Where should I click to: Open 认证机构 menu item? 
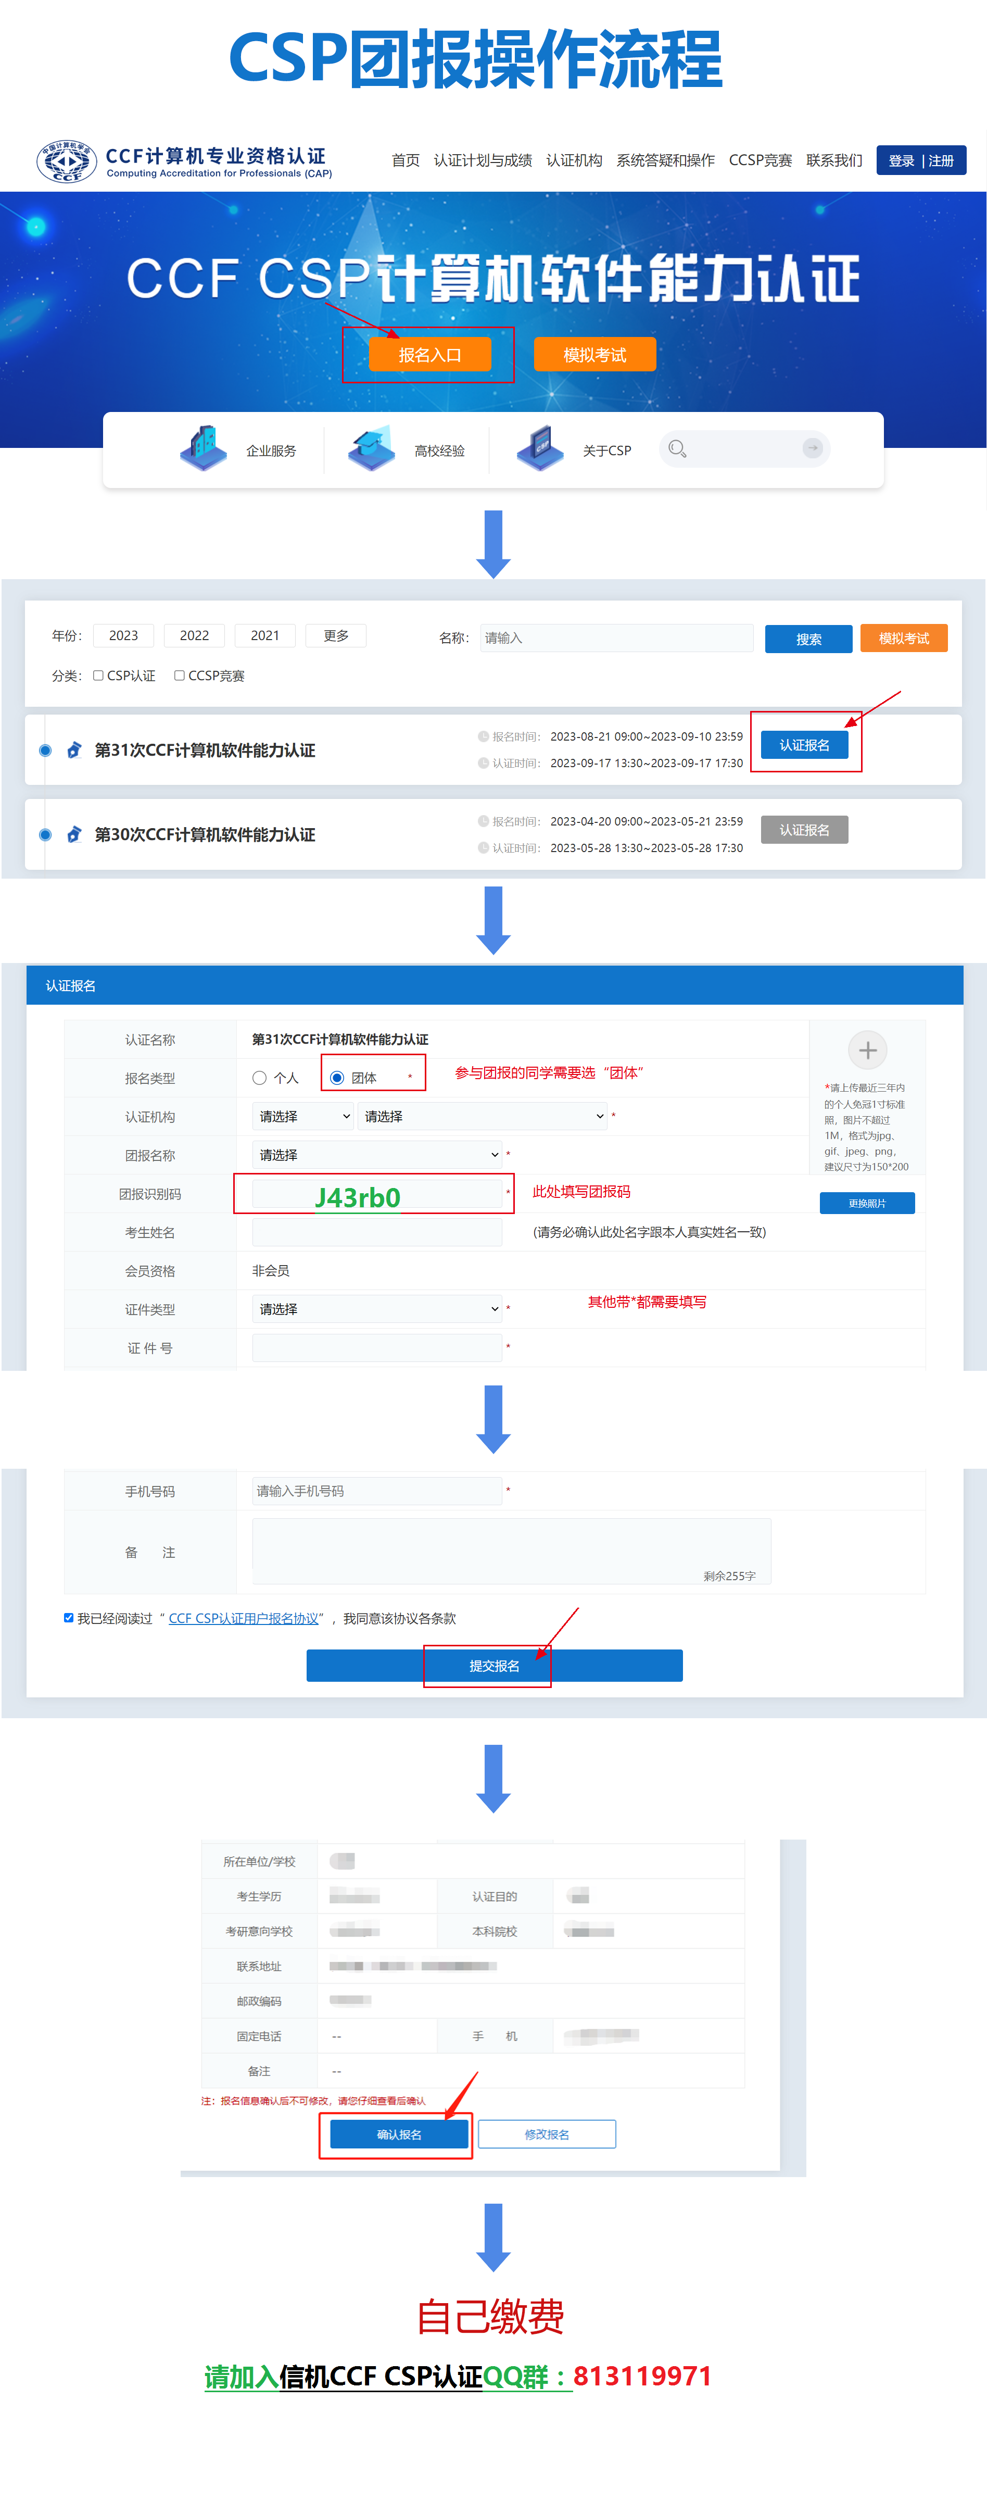(x=574, y=160)
